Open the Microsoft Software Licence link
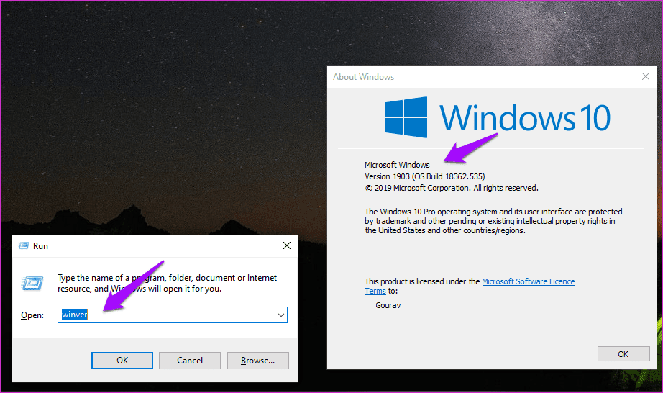Viewport: 663px width, 393px height. pos(528,281)
